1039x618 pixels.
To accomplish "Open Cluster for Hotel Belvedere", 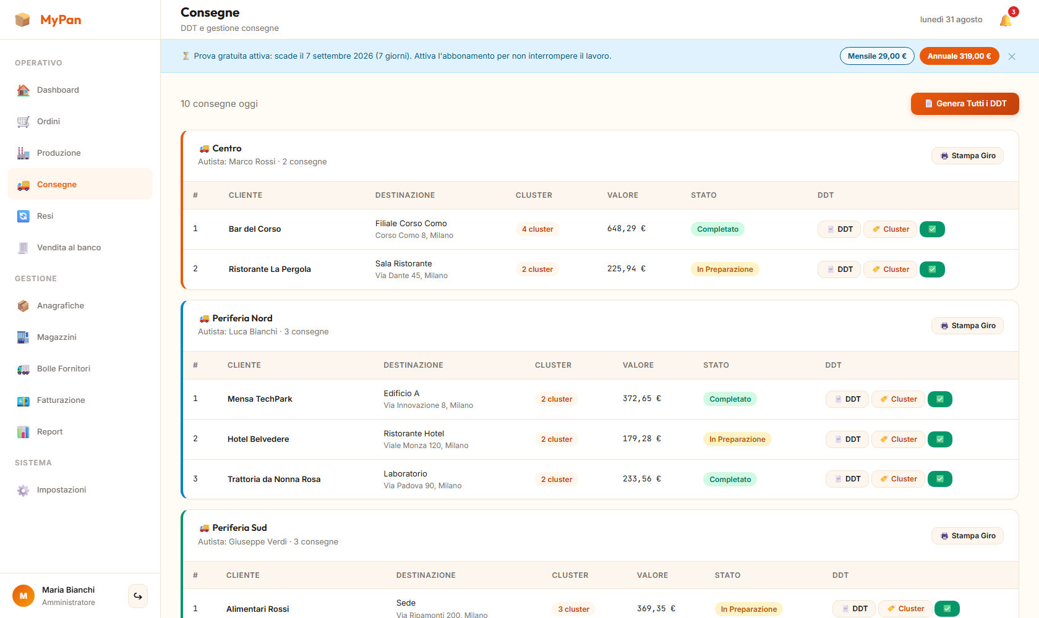I will click(x=898, y=439).
